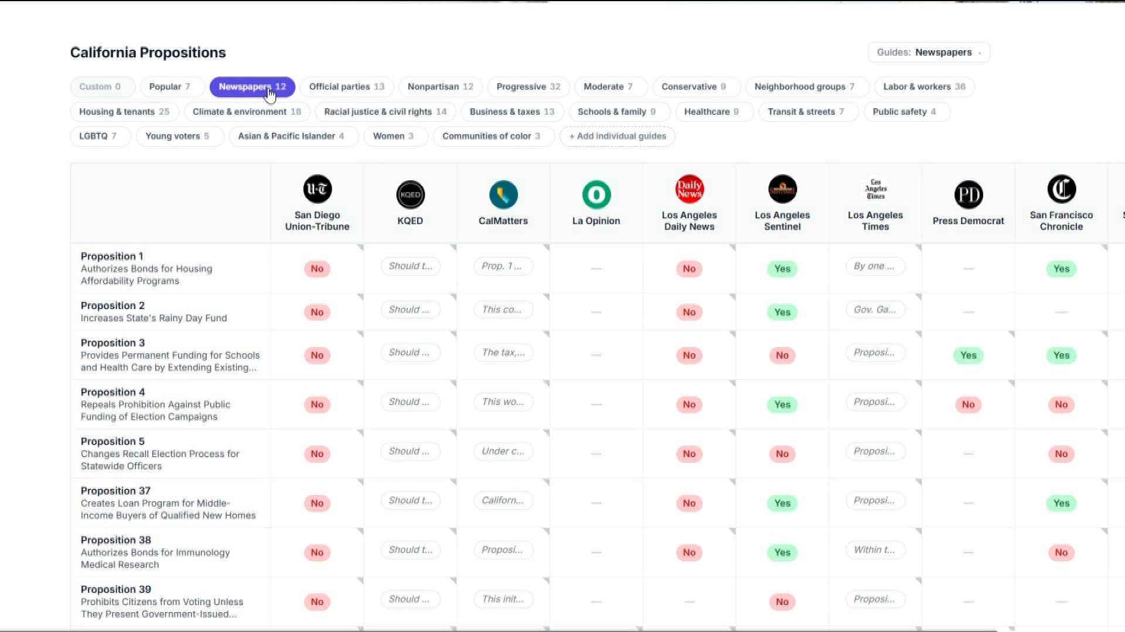Click the CalMatters logo icon
The width and height of the screenshot is (1125, 632).
coord(503,195)
